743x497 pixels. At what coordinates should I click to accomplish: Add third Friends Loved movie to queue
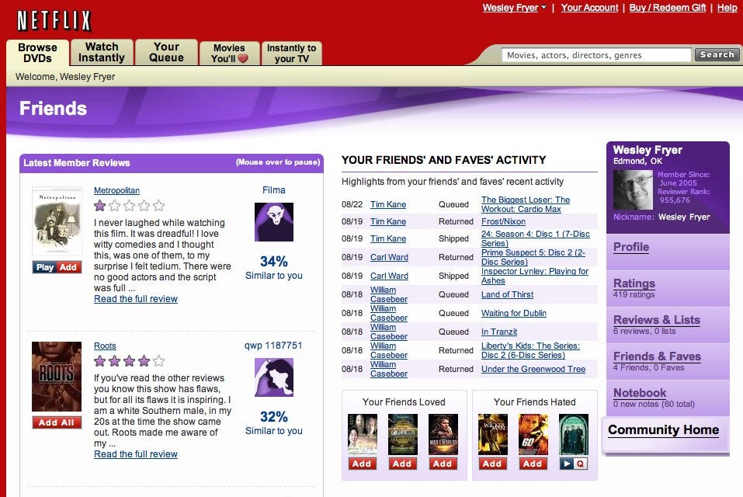[443, 464]
